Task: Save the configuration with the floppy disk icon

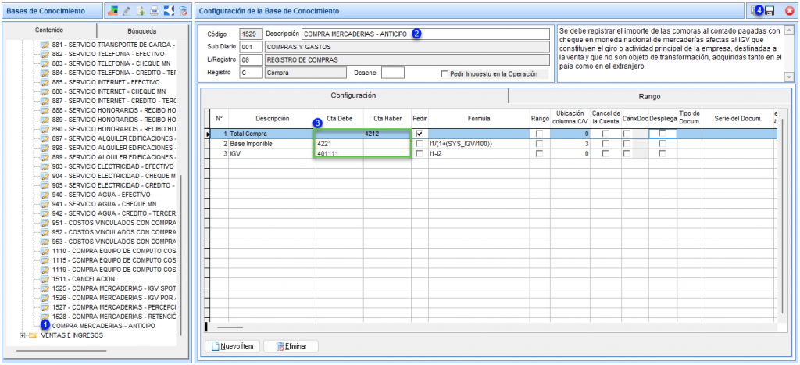Action: point(769,10)
